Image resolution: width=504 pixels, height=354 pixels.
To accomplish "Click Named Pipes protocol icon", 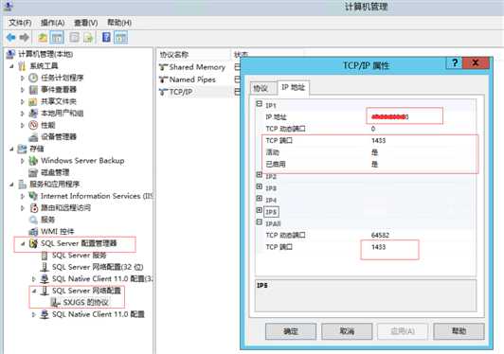I will (x=164, y=80).
